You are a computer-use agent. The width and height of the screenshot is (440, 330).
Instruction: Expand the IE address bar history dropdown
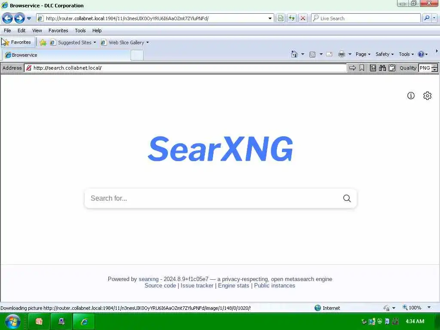270,18
